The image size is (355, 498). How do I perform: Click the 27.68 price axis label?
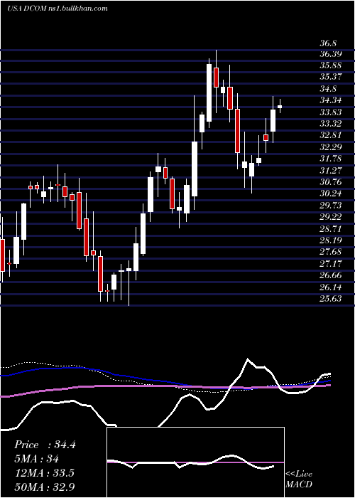[x=331, y=252]
